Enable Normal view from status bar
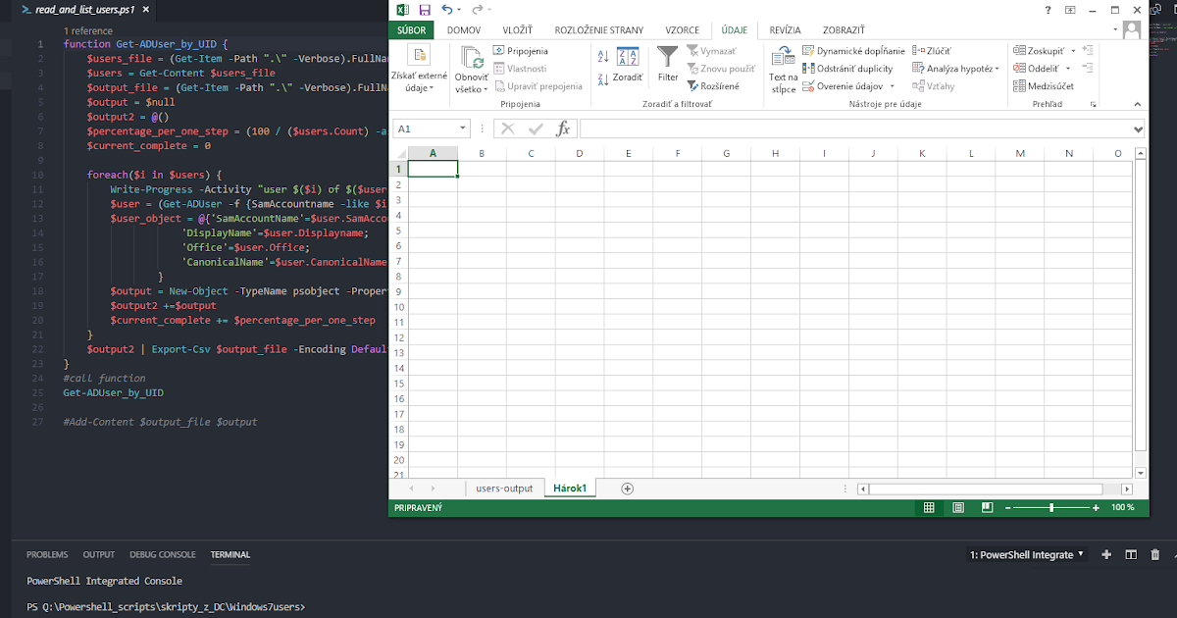 click(928, 507)
